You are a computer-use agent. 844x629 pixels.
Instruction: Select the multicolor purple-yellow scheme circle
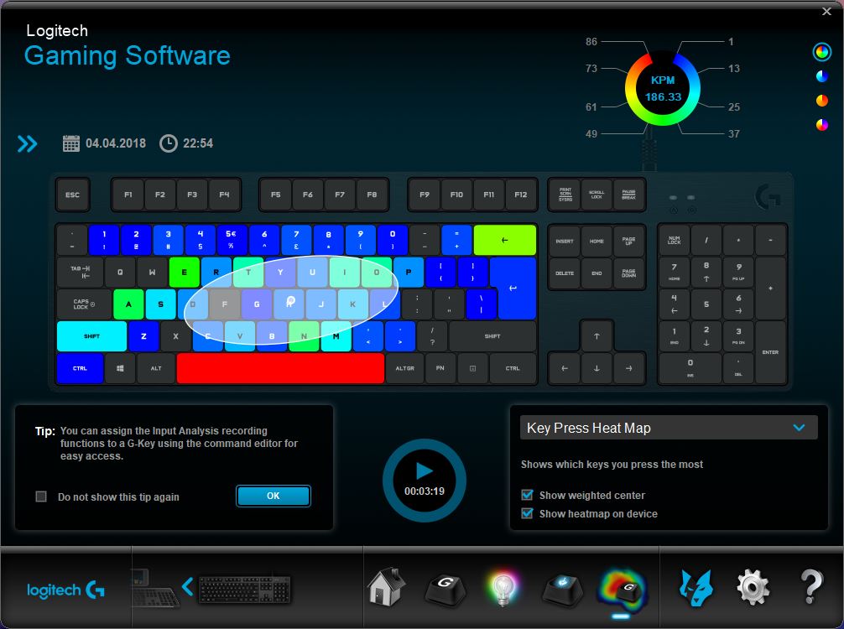coord(822,125)
